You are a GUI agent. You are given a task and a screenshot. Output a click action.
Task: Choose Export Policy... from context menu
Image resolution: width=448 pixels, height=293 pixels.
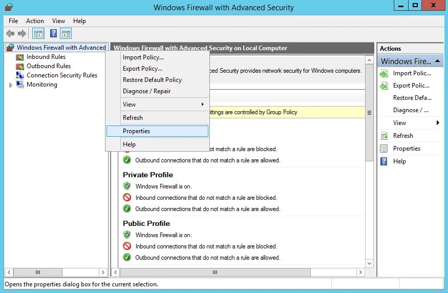click(x=158, y=69)
